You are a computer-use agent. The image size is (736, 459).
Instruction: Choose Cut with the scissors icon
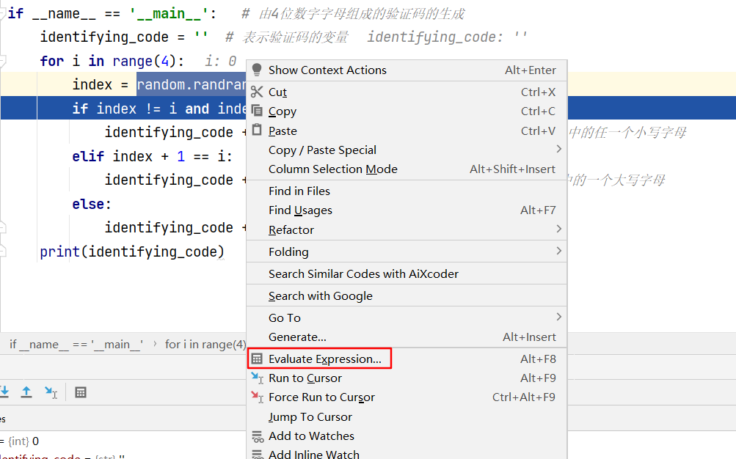click(277, 92)
